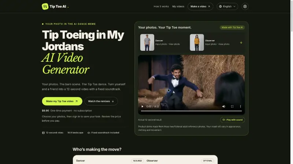Select the Observer photo thumbnail

point(197,42)
